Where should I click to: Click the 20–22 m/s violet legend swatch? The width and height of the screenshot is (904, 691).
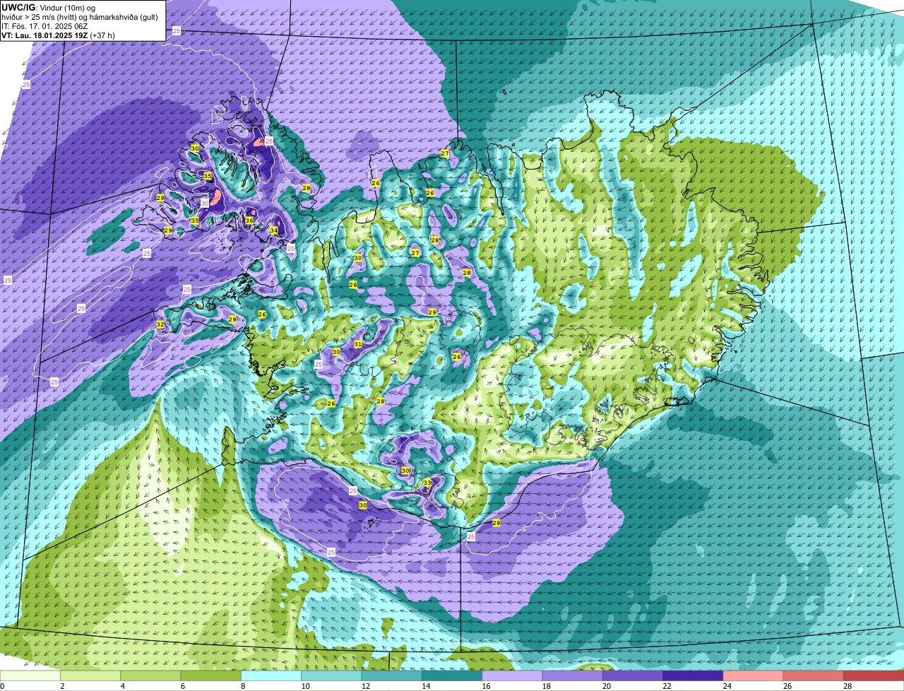tap(633, 675)
